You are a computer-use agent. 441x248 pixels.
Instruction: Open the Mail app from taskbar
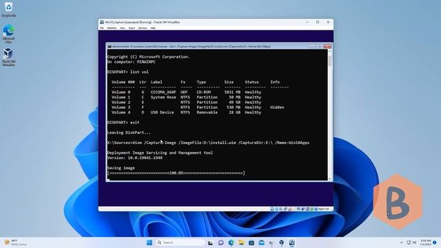point(262,242)
